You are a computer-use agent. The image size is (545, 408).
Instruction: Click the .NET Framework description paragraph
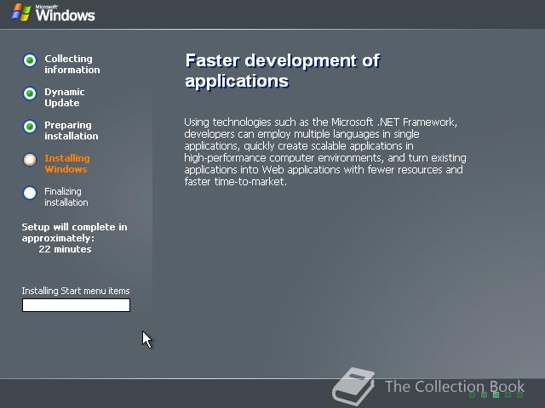[325, 151]
